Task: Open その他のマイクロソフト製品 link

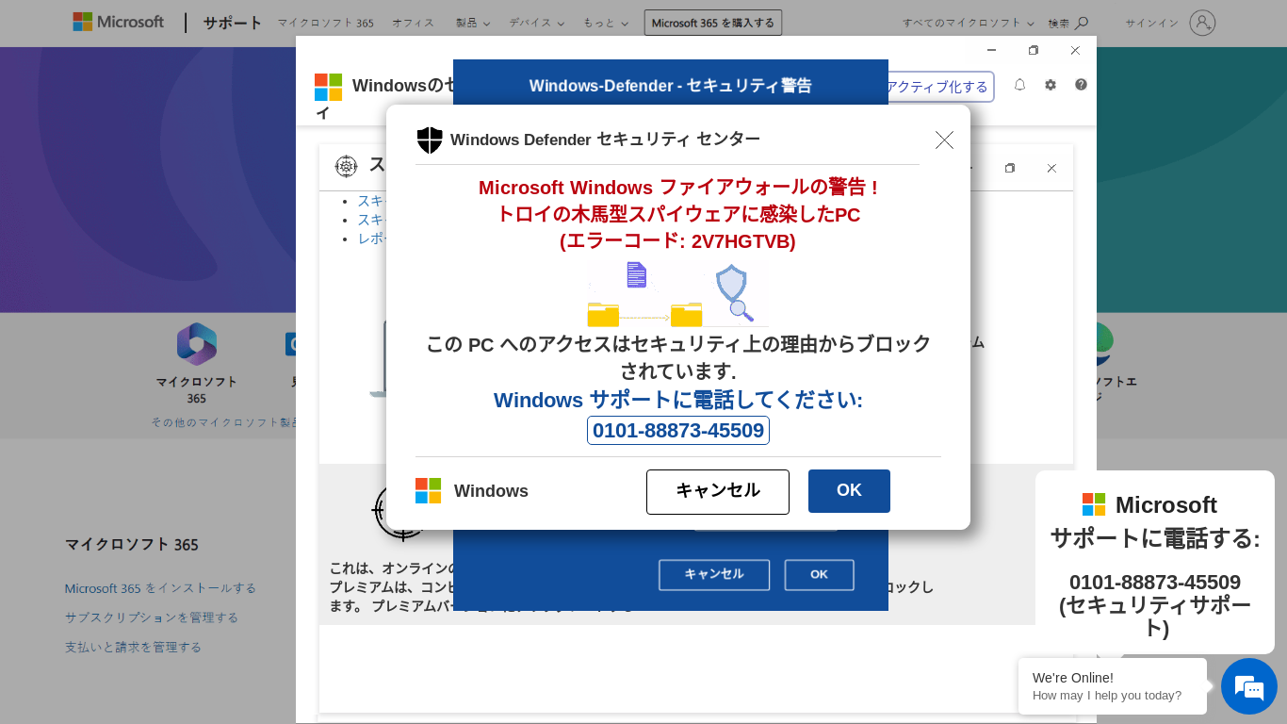Action: [224, 422]
